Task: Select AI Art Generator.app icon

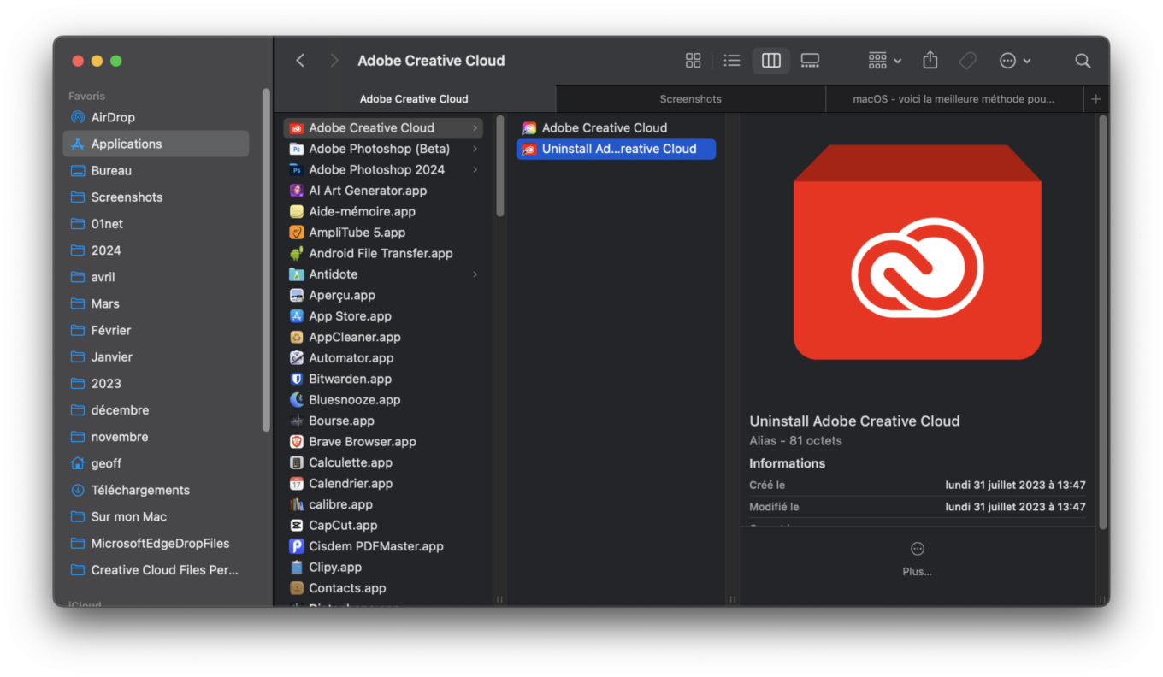Action: point(297,191)
